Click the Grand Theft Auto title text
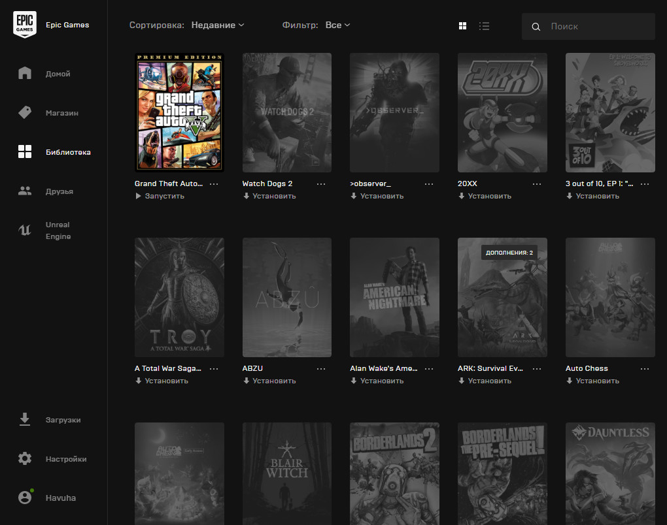 click(169, 183)
